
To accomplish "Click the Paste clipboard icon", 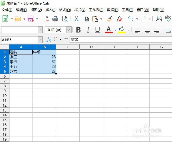I will [x=95, y=19].
